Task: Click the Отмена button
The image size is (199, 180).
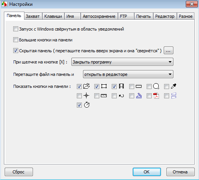Action: click(x=180, y=172)
